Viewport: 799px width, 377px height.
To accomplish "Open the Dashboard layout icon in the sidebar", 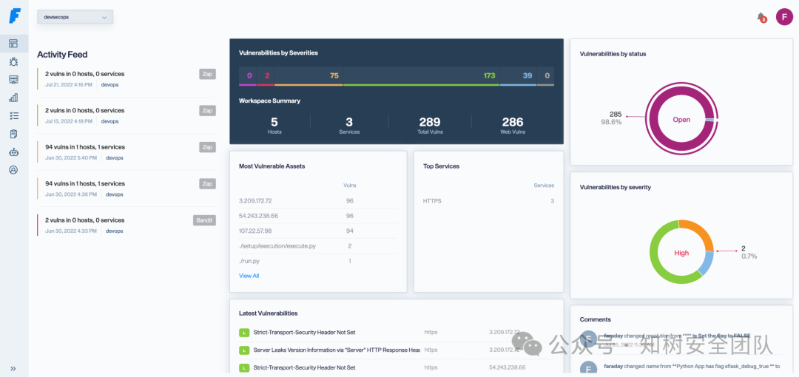I will pyautogui.click(x=14, y=44).
